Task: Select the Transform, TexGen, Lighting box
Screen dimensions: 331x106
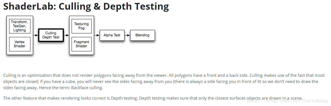Action: [20, 26]
